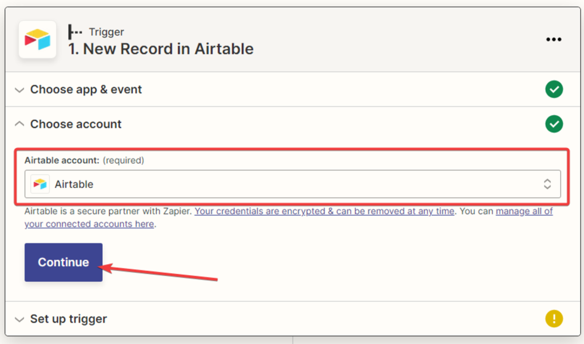Select the Choose app & event section header
Image resolution: width=584 pixels, height=344 pixels.
[86, 90]
